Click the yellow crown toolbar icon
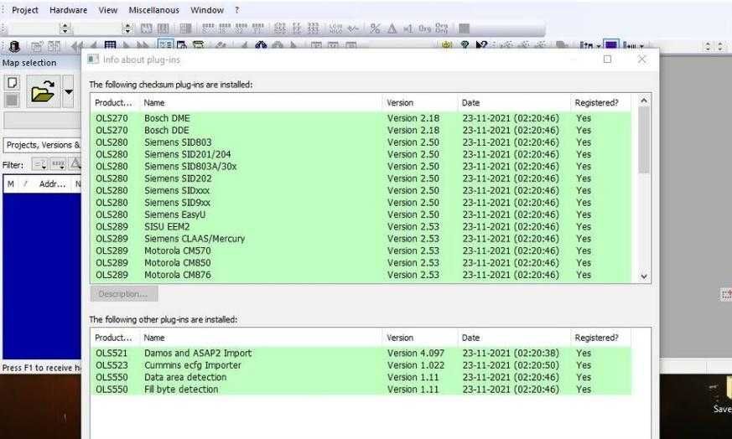This screenshot has height=439, width=732. point(447,45)
